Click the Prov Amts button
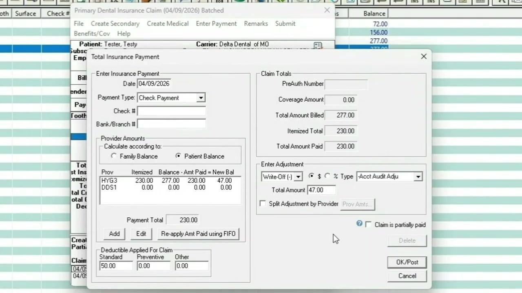 click(357, 204)
